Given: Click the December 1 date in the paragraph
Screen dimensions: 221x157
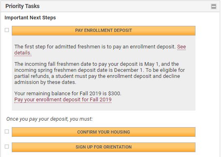Looking at the screenshot, I should click(128, 70).
